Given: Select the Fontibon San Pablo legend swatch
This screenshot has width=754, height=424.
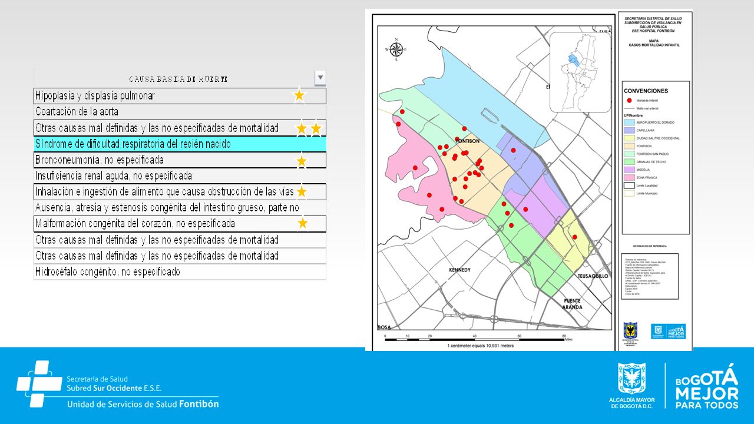Looking at the screenshot, I should (629, 154).
